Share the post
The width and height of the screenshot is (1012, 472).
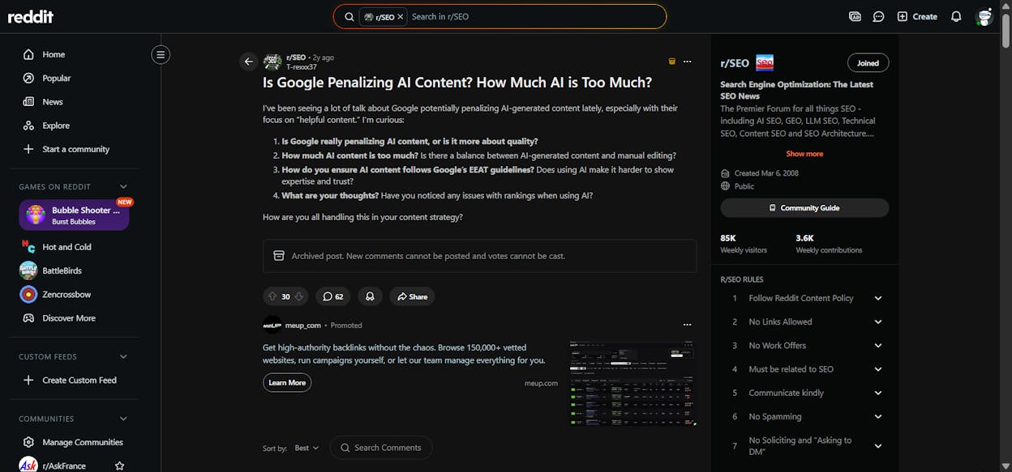[x=412, y=296]
